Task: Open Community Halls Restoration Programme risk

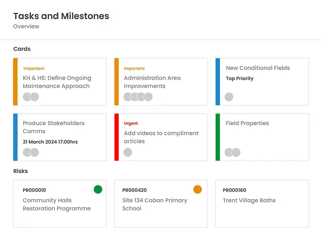Action: [x=56, y=204]
